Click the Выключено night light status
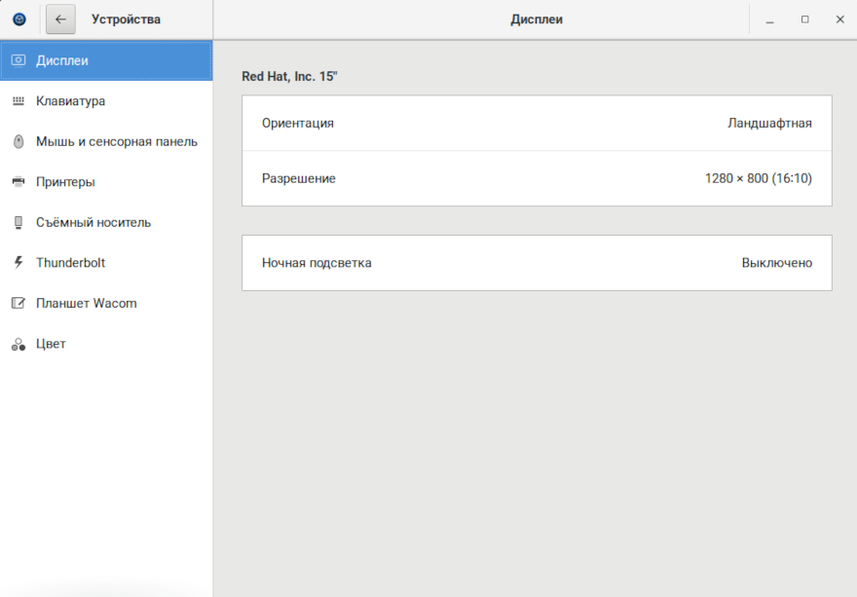 tap(776, 263)
